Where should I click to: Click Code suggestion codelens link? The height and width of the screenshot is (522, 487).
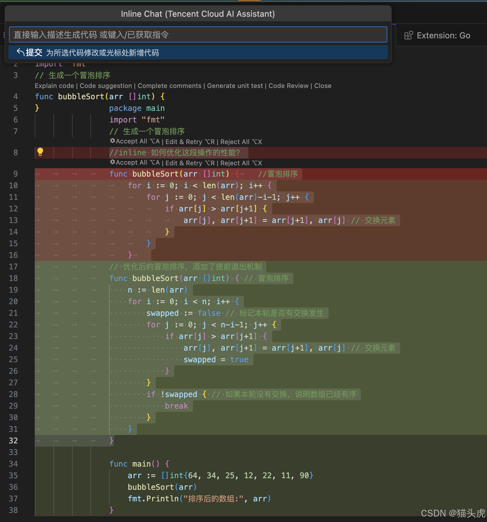click(106, 86)
